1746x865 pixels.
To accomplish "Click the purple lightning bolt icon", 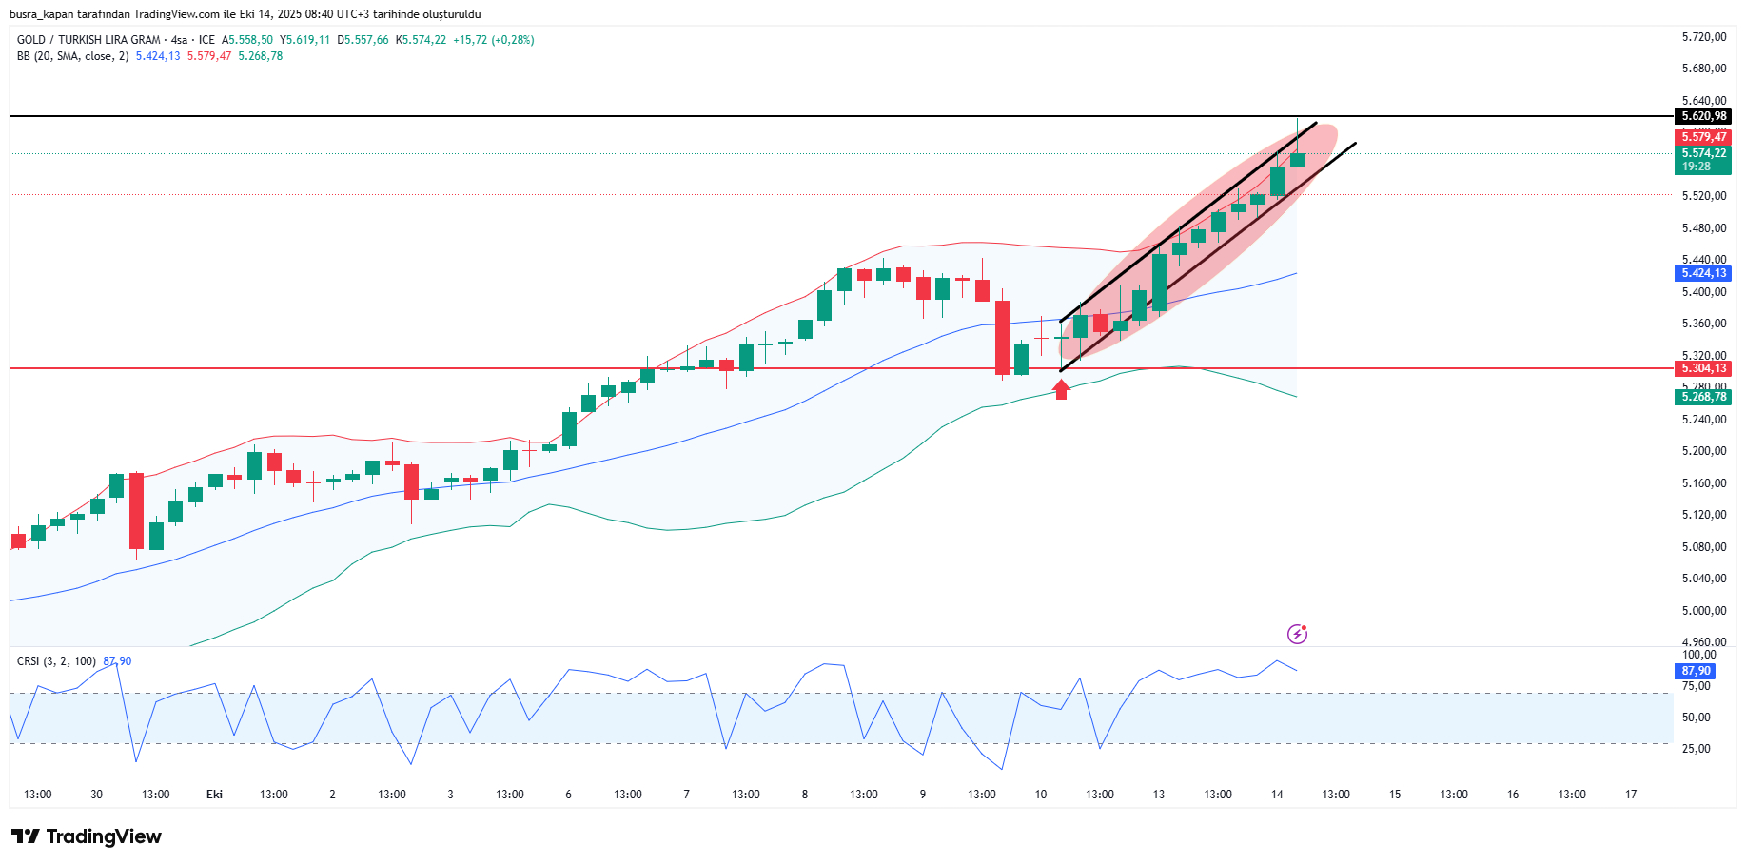I will (1297, 634).
